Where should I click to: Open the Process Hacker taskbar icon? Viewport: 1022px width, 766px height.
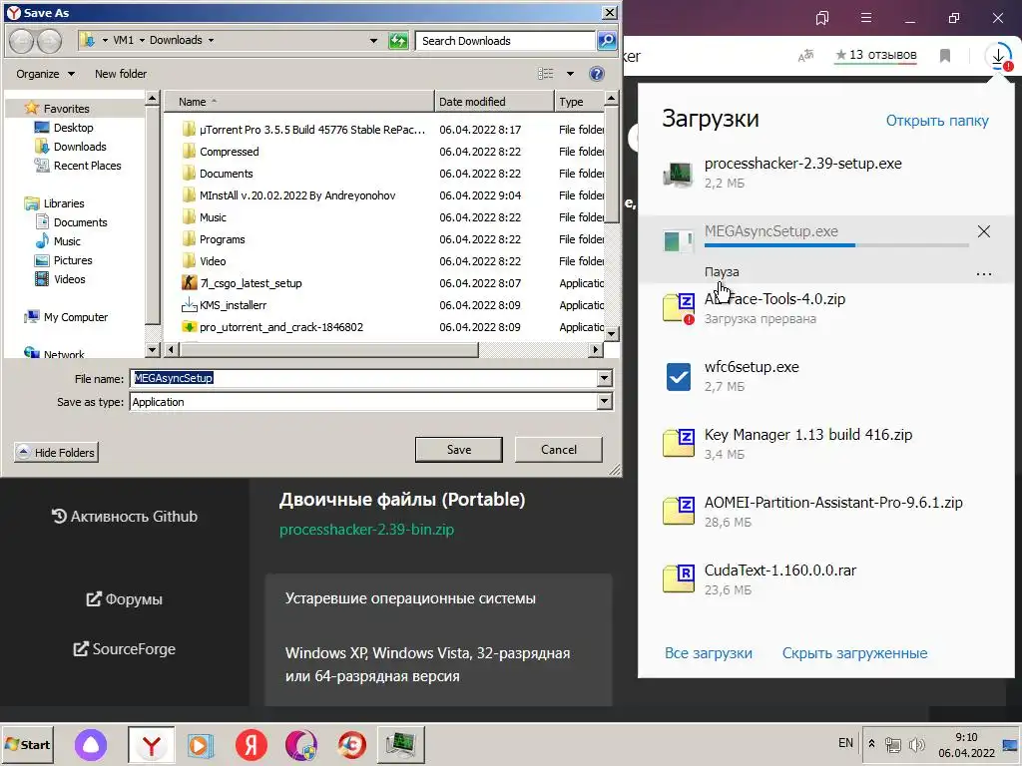coord(401,744)
